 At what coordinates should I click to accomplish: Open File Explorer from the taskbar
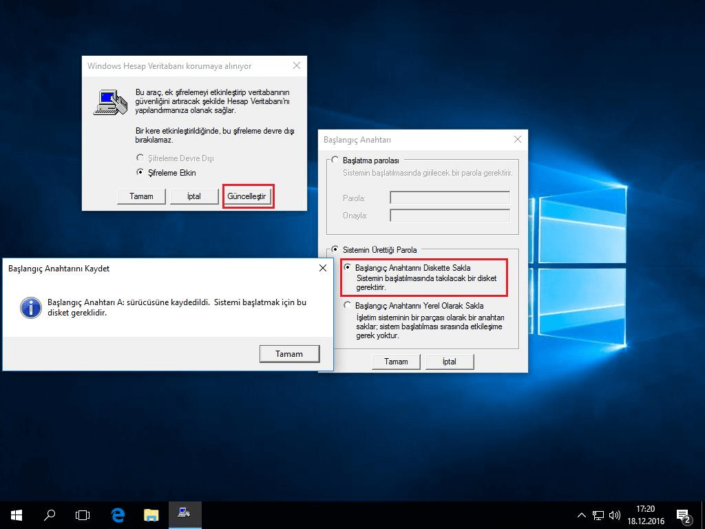[151, 515]
